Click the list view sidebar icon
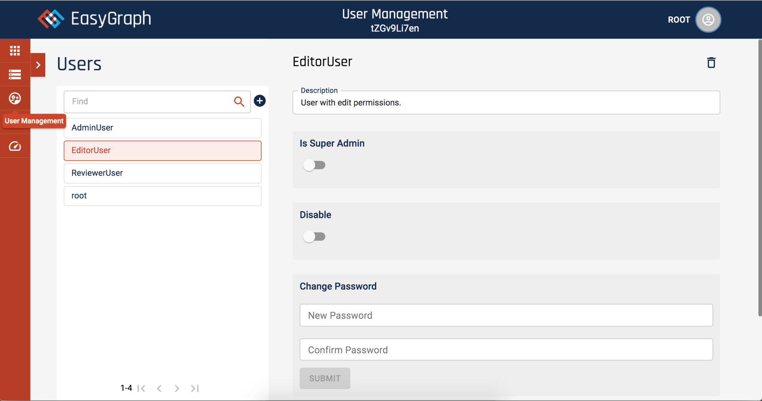The width and height of the screenshot is (762, 401). pyautogui.click(x=15, y=74)
